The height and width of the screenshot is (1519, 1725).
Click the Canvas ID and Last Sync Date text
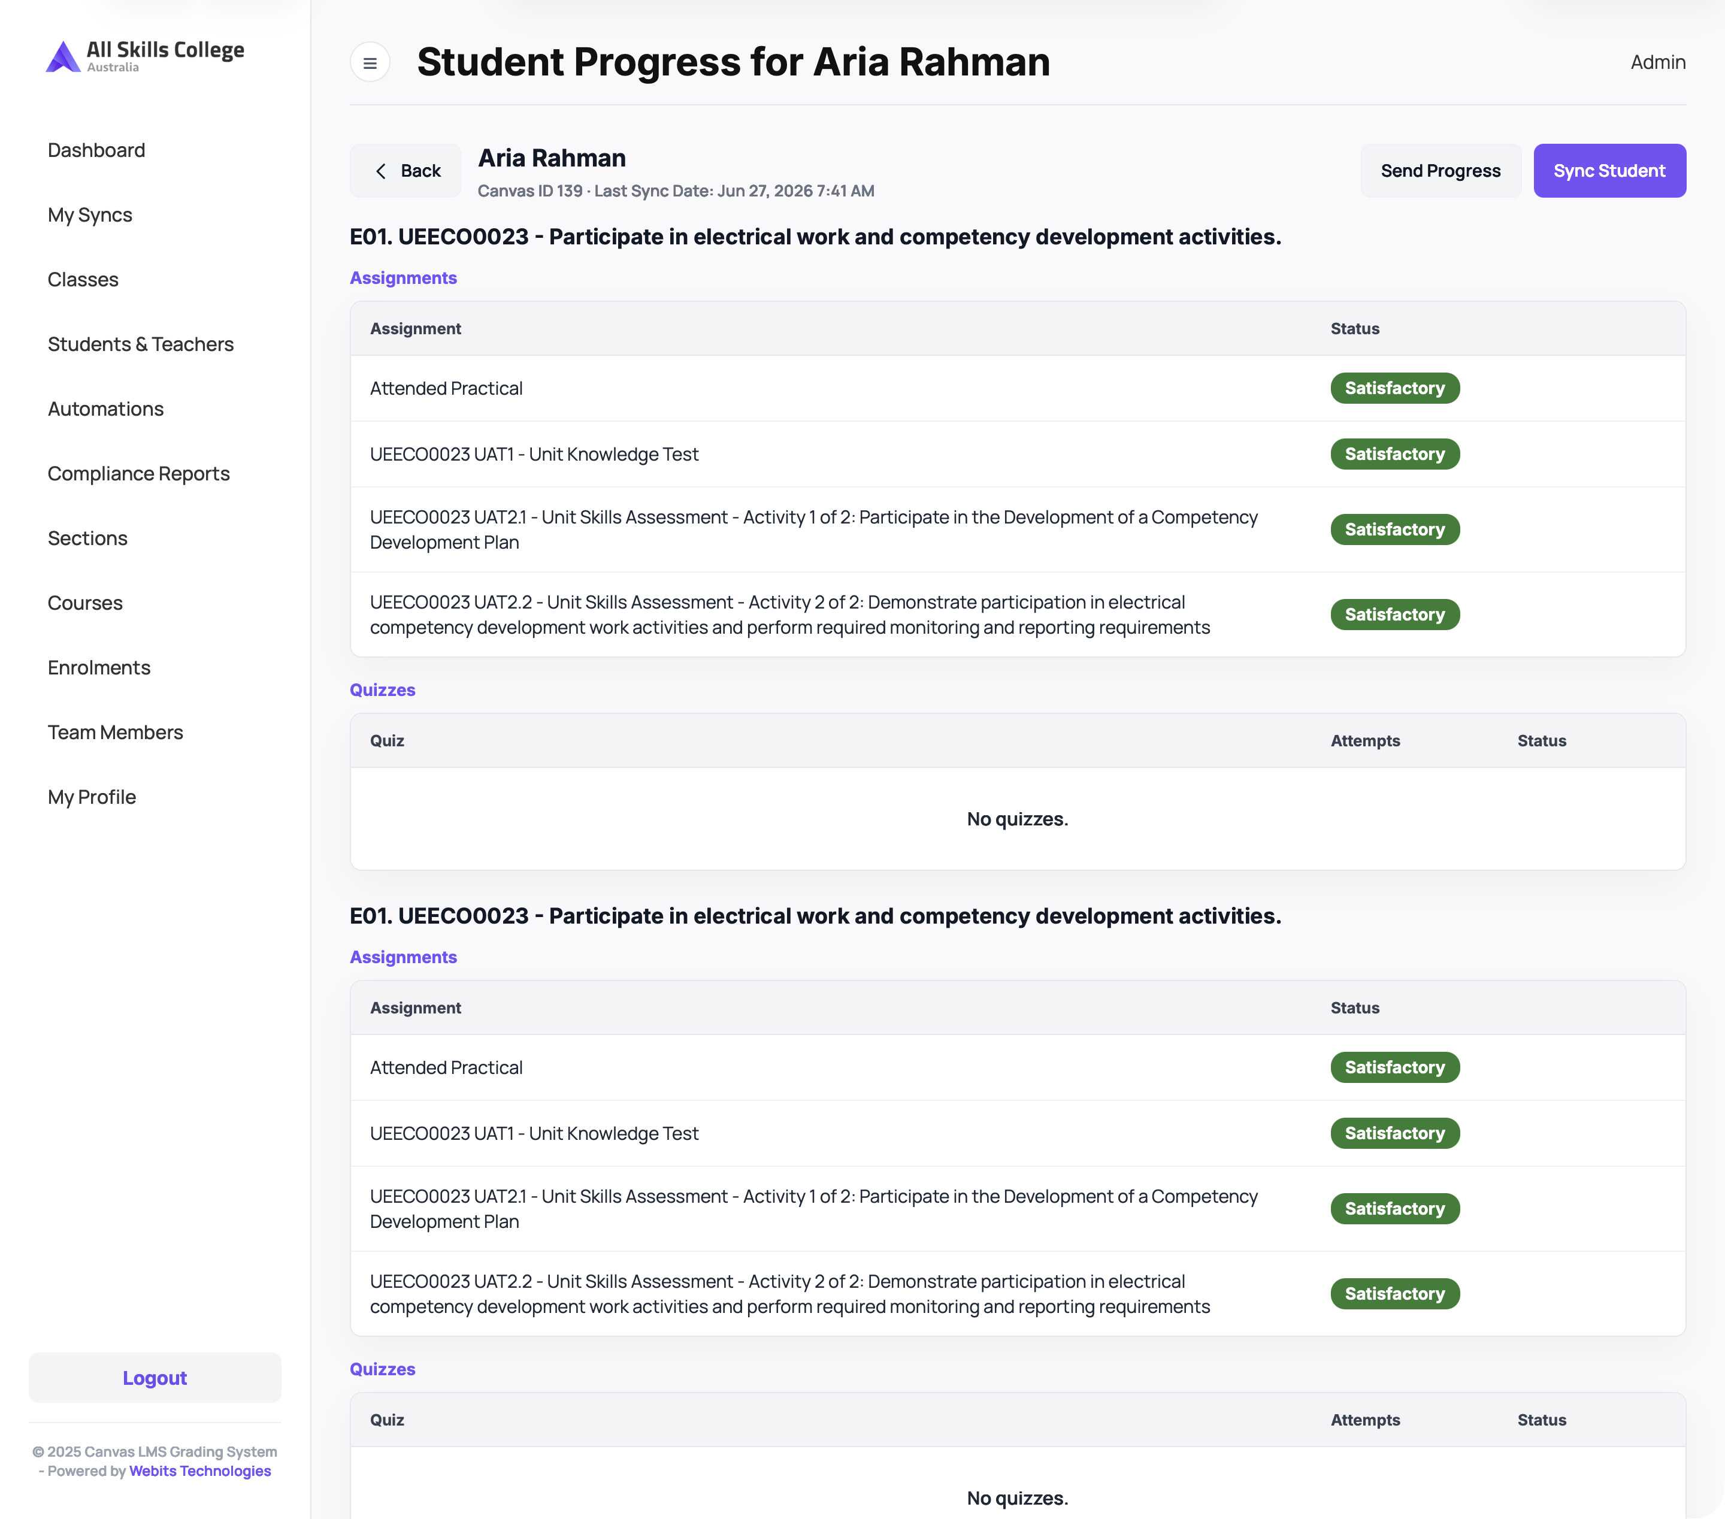click(676, 190)
